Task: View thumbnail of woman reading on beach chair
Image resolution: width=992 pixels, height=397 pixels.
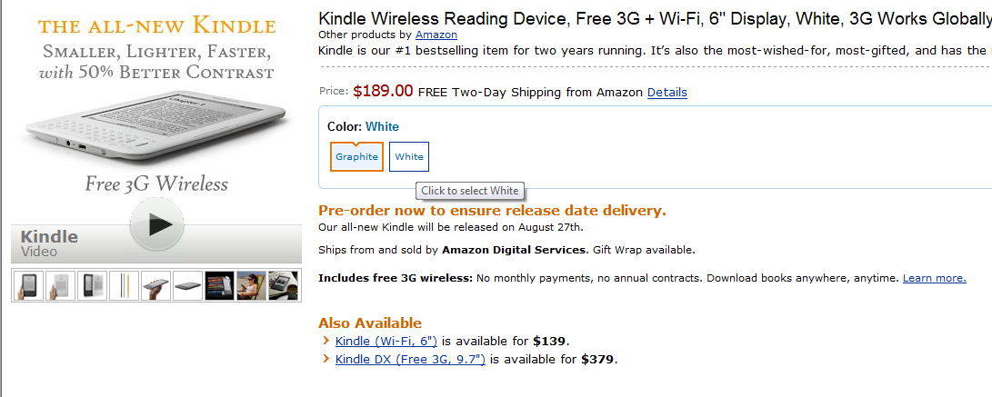Action: pyautogui.click(x=251, y=285)
